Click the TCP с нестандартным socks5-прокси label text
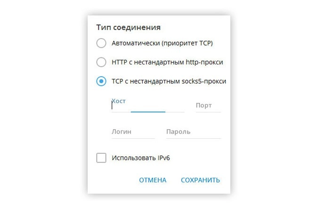Viewport: 318px width, 205px height. tap(169, 81)
